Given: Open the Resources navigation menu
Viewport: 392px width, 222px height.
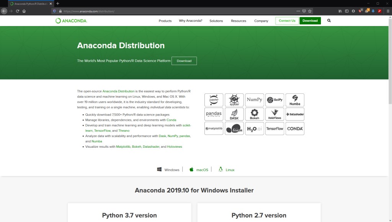Looking at the screenshot, I should click(x=238, y=21).
